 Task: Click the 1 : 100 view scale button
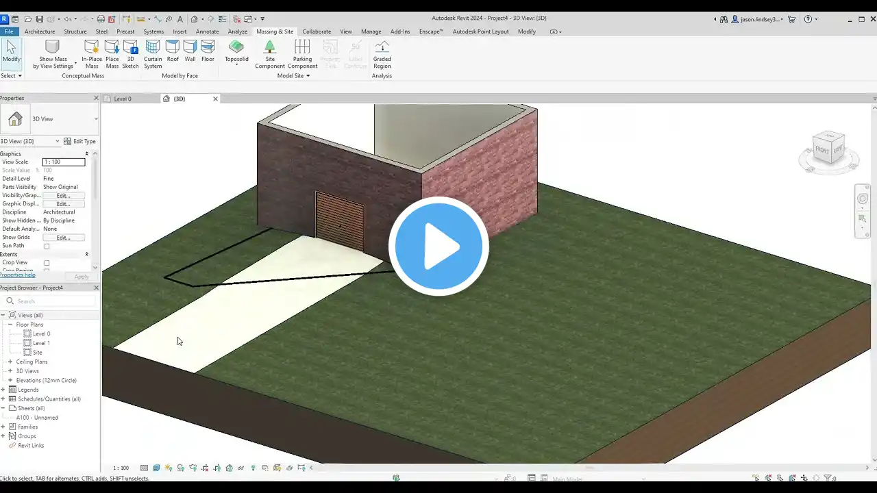tap(121, 468)
